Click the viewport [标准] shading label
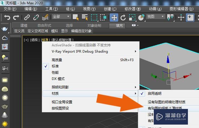The height and width of the screenshot is (128, 199). [x=45, y=40]
